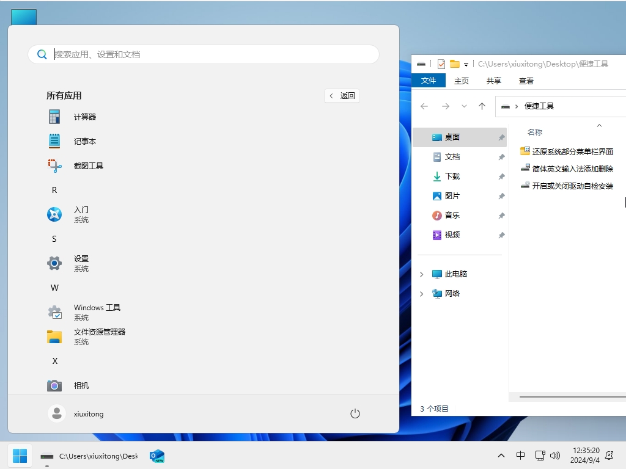This screenshot has height=469, width=626.
Task: Open the power options in Start menu
Action: pyautogui.click(x=355, y=413)
